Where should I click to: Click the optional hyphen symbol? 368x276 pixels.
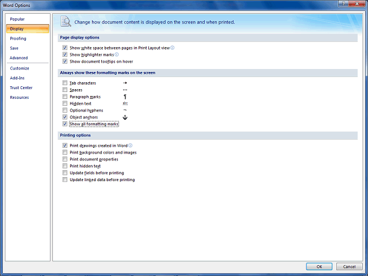point(125,110)
